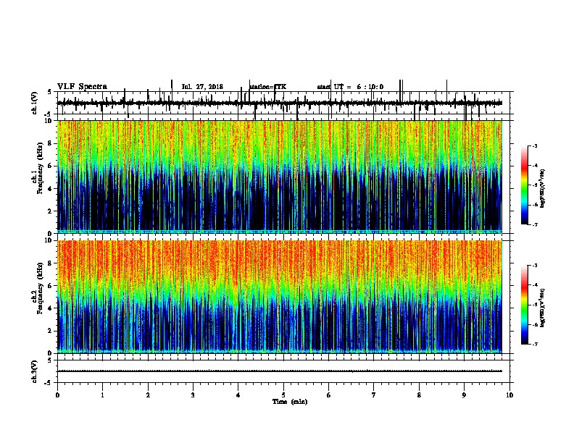The height and width of the screenshot is (443, 574).
Task: Click the "5" volt tick of ch.3 waveform
Action: (50, 360)
